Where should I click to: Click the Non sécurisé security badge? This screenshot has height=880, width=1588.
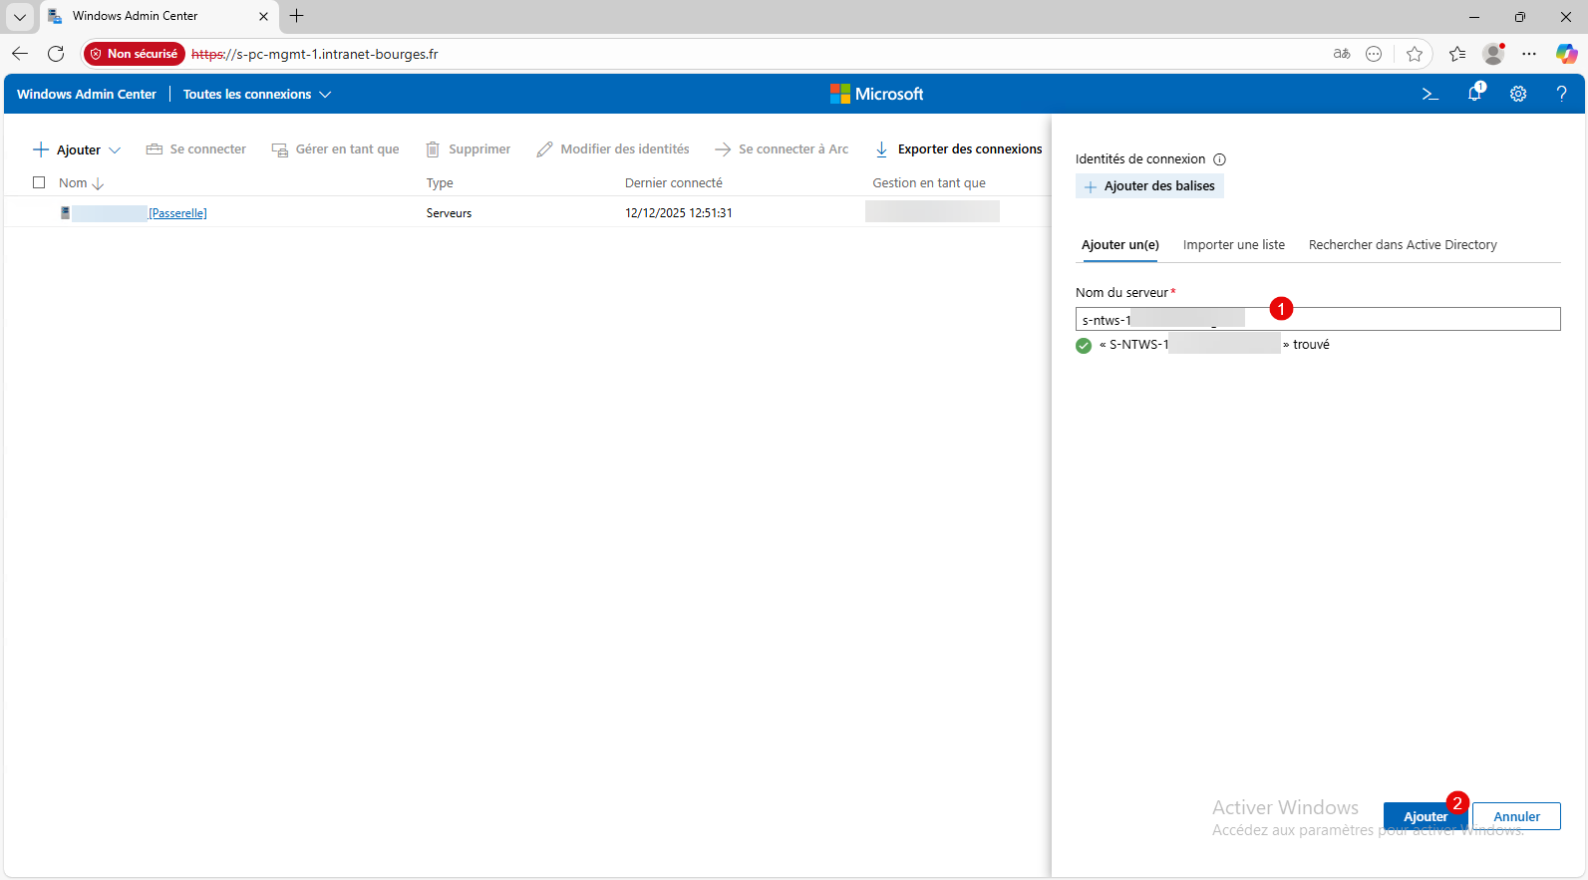[x=135, y=54]
